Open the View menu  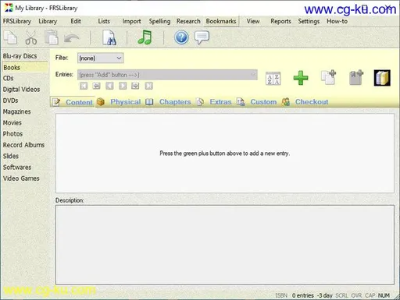pyautogui.click(x=253, y=21)
